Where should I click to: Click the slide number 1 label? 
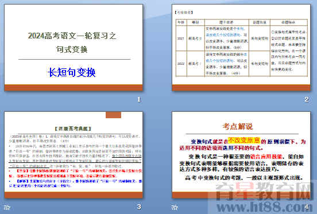tap(139, 99)
